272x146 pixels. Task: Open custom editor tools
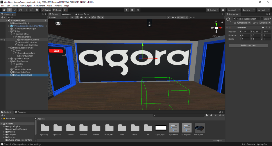click(37, 10)
